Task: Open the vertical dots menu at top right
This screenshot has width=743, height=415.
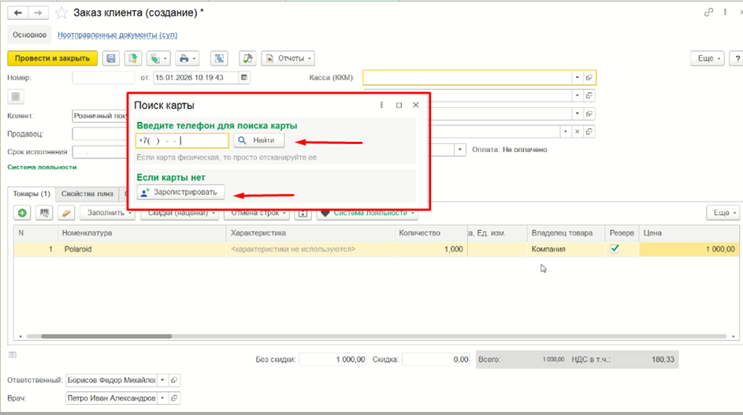Action: point(725,13)
